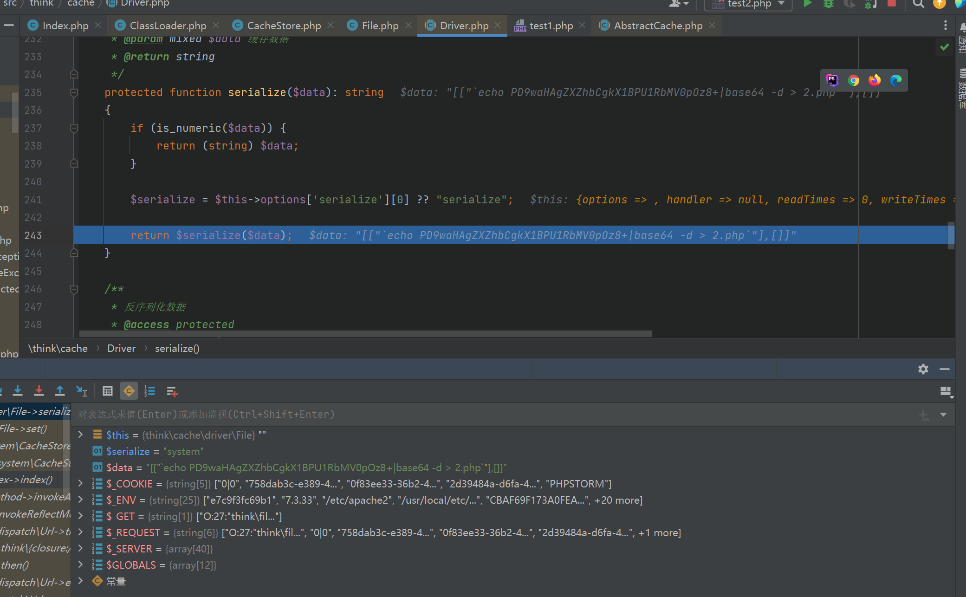
Task: Open file in Firefox browser icon
Action: 875,80
